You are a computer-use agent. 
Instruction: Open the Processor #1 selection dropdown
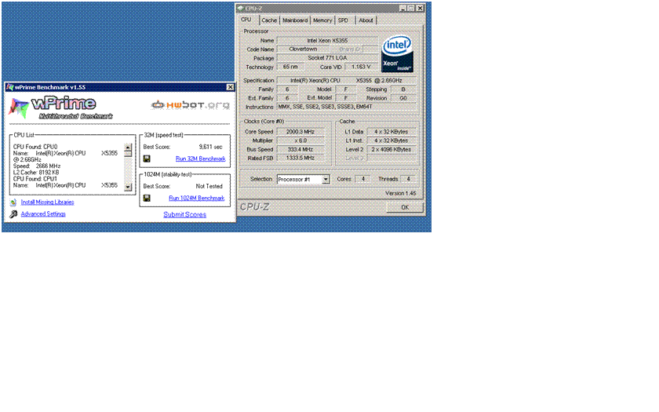[x=326, y=180]
